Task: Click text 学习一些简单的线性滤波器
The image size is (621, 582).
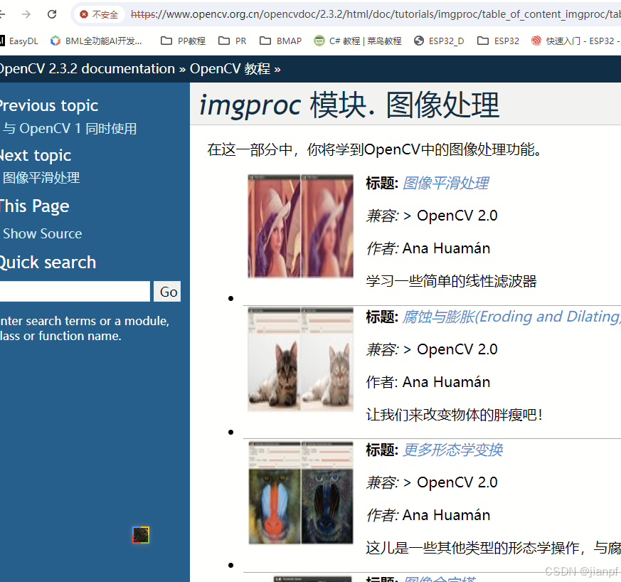Action: pyautogui.click(x=452, y=281)
